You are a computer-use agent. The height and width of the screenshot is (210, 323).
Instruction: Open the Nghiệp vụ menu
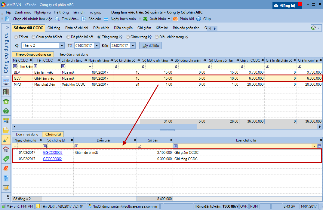coord(42,12)
